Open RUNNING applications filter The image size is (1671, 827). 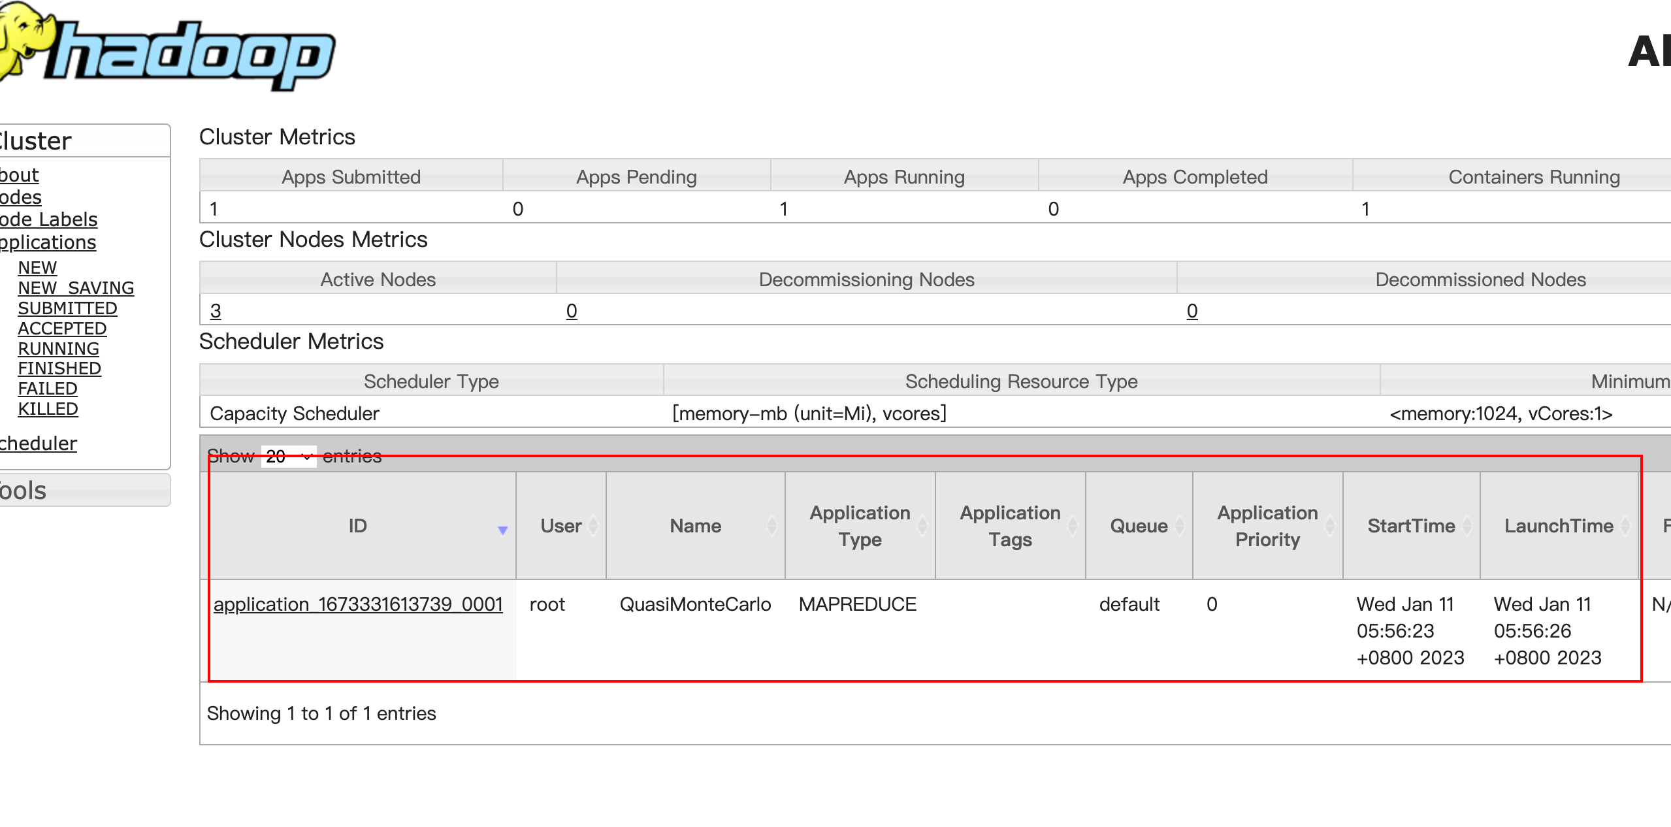pyautogui.click(x=58, y=349)
